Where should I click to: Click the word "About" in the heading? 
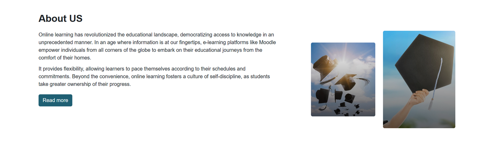(x=53, y=19)
